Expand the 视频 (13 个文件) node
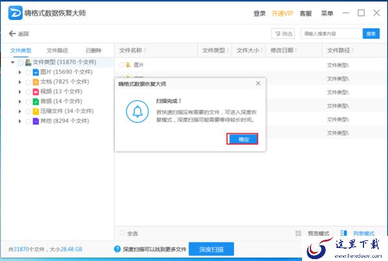This screenshot has width=388, height=261. click(20, 92)
